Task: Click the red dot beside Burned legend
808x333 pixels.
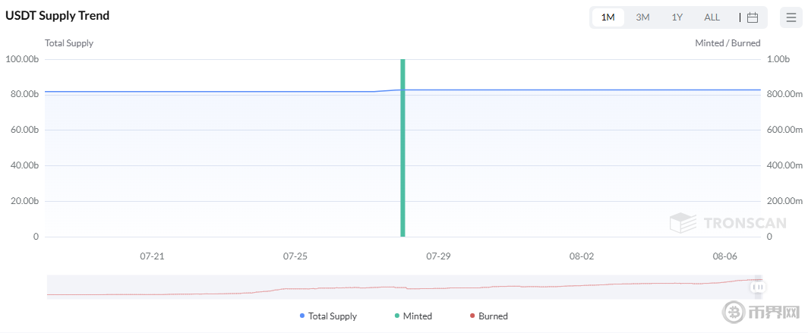Action: tap(472, 316)
